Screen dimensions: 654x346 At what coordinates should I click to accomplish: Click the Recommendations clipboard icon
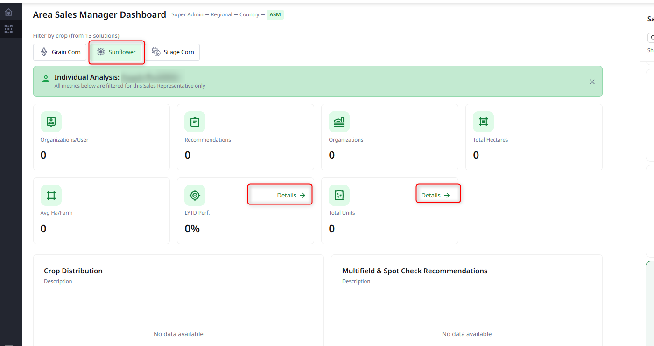(x=195, y=122)
